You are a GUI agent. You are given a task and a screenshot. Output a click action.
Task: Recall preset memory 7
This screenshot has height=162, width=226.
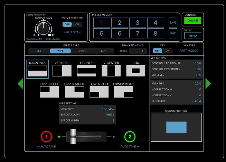point(138,33)
